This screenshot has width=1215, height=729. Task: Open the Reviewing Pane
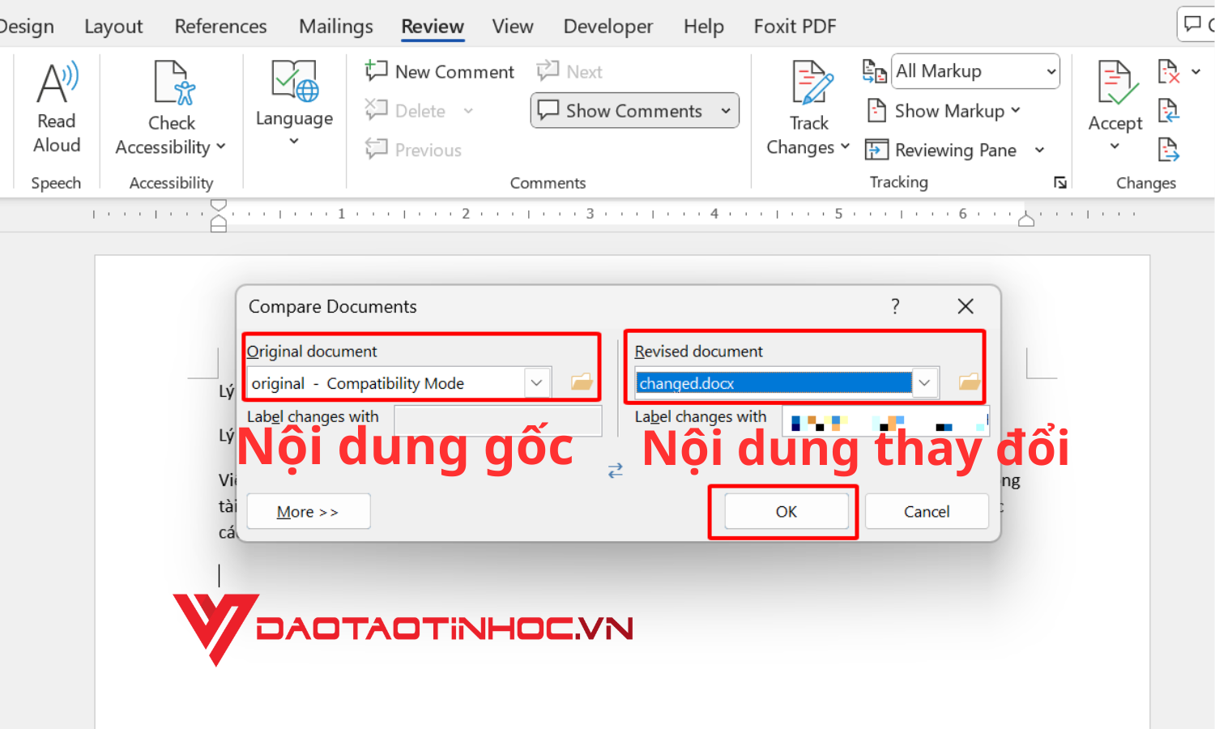[956, 150]
